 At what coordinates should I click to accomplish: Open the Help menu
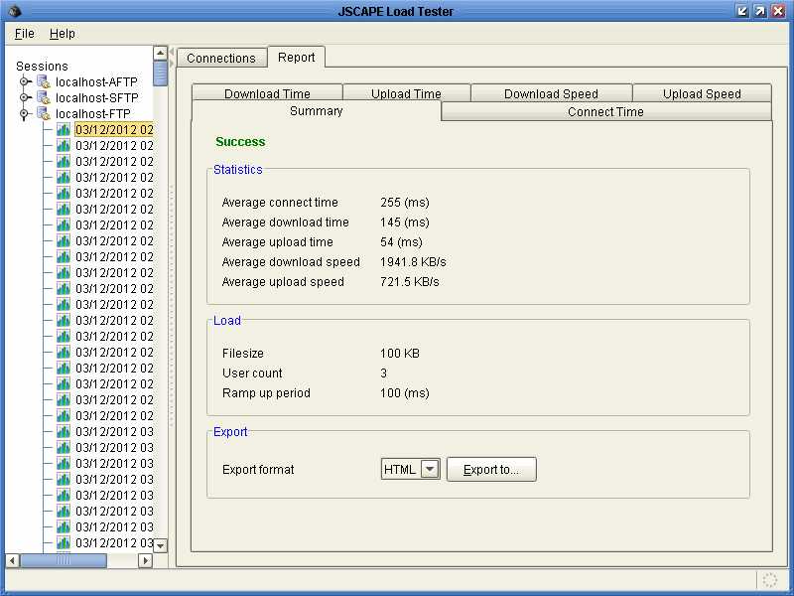[63, 34]
